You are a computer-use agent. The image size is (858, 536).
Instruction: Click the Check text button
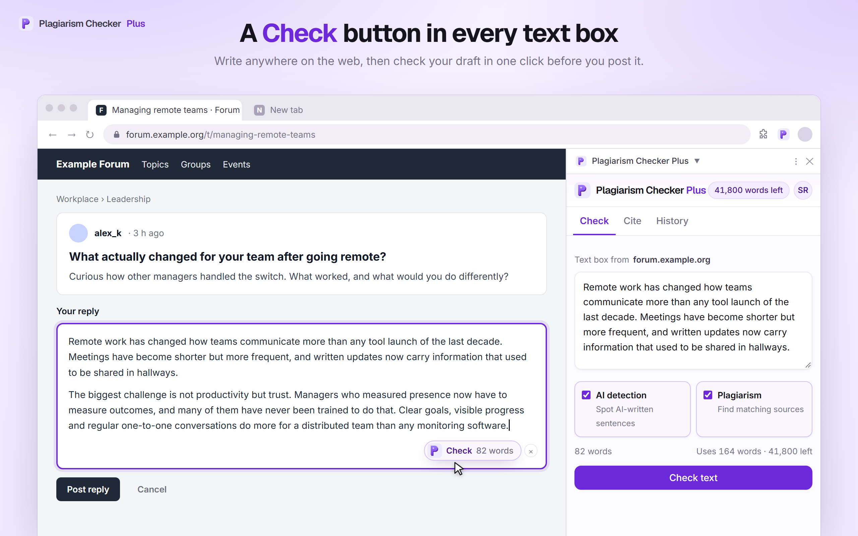pos(693,477)
